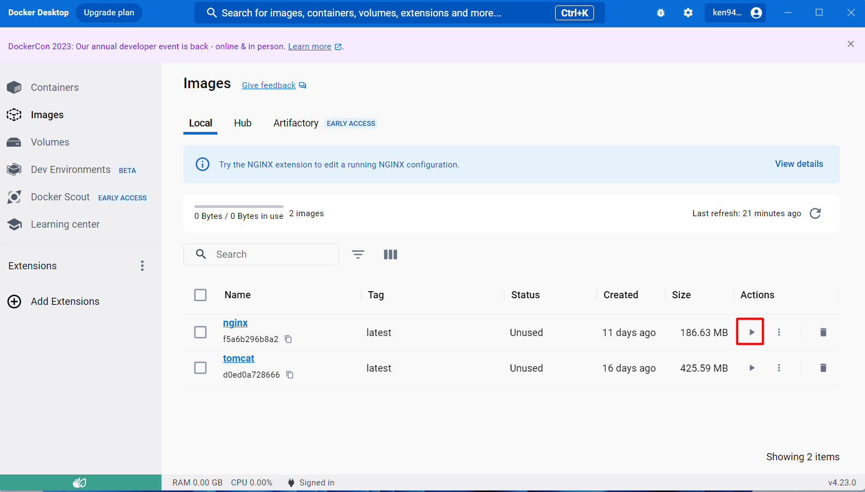Click the RAM 0.00 GB status
This screenshot has height=492, width=865.
click(x=198, y=483)
